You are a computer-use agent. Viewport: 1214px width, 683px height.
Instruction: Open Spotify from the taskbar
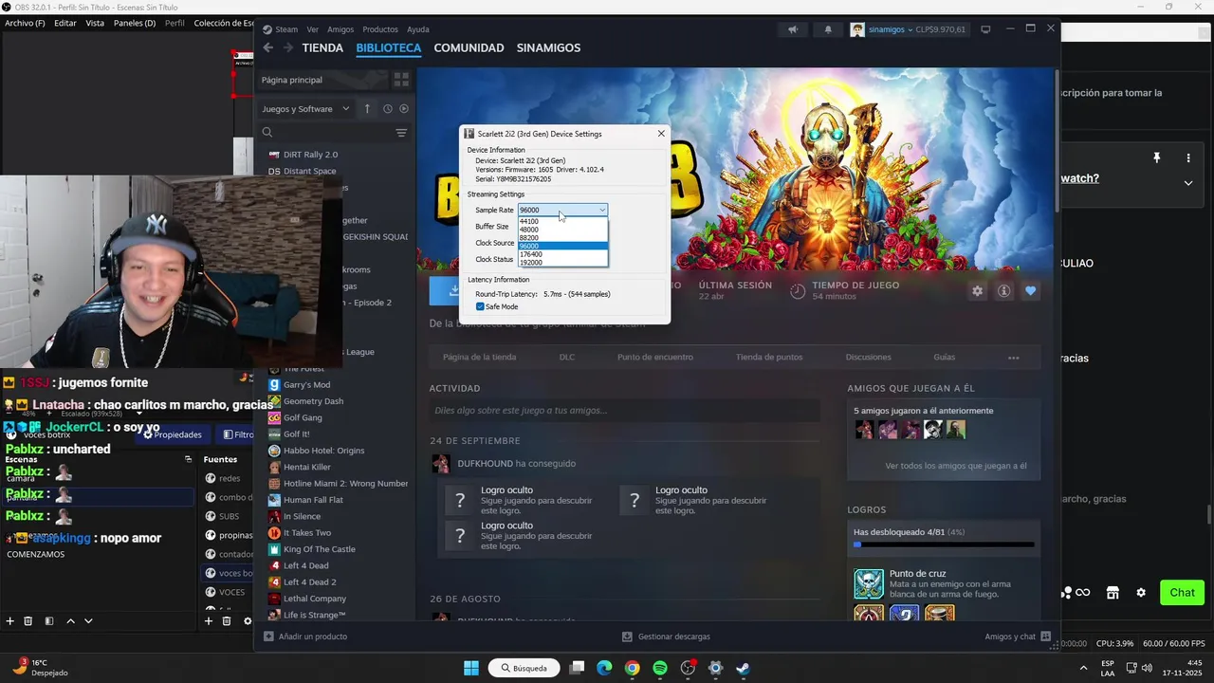point(660,668)
